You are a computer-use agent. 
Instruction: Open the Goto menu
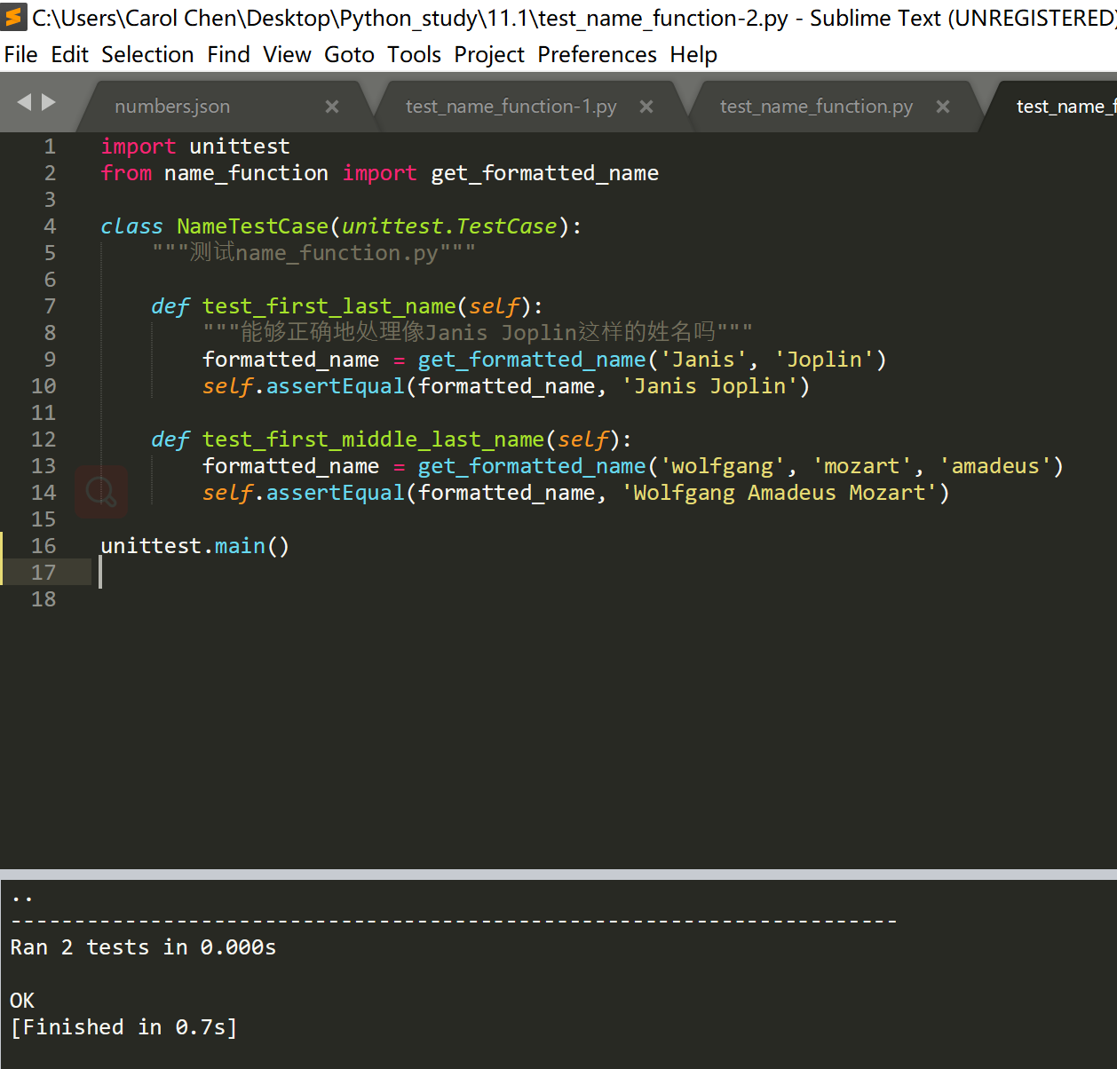pos(350,55)
